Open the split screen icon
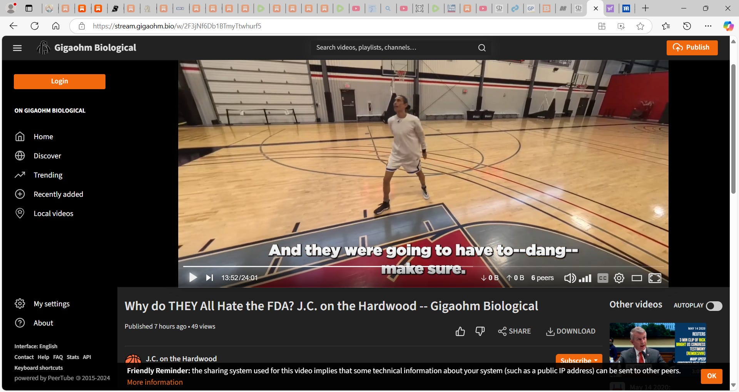Viewport: 739px width, 392px height. (602, 26)
